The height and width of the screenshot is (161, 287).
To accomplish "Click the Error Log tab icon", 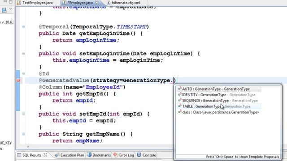I will [116, 155].
